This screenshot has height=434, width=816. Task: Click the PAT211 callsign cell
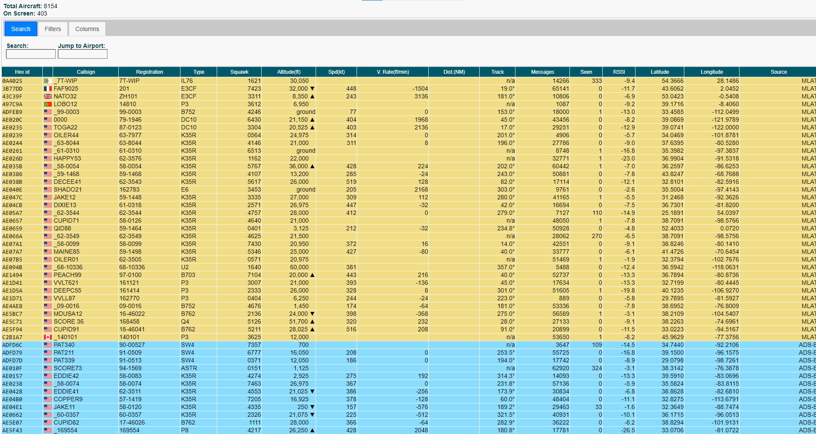(85, 353)
